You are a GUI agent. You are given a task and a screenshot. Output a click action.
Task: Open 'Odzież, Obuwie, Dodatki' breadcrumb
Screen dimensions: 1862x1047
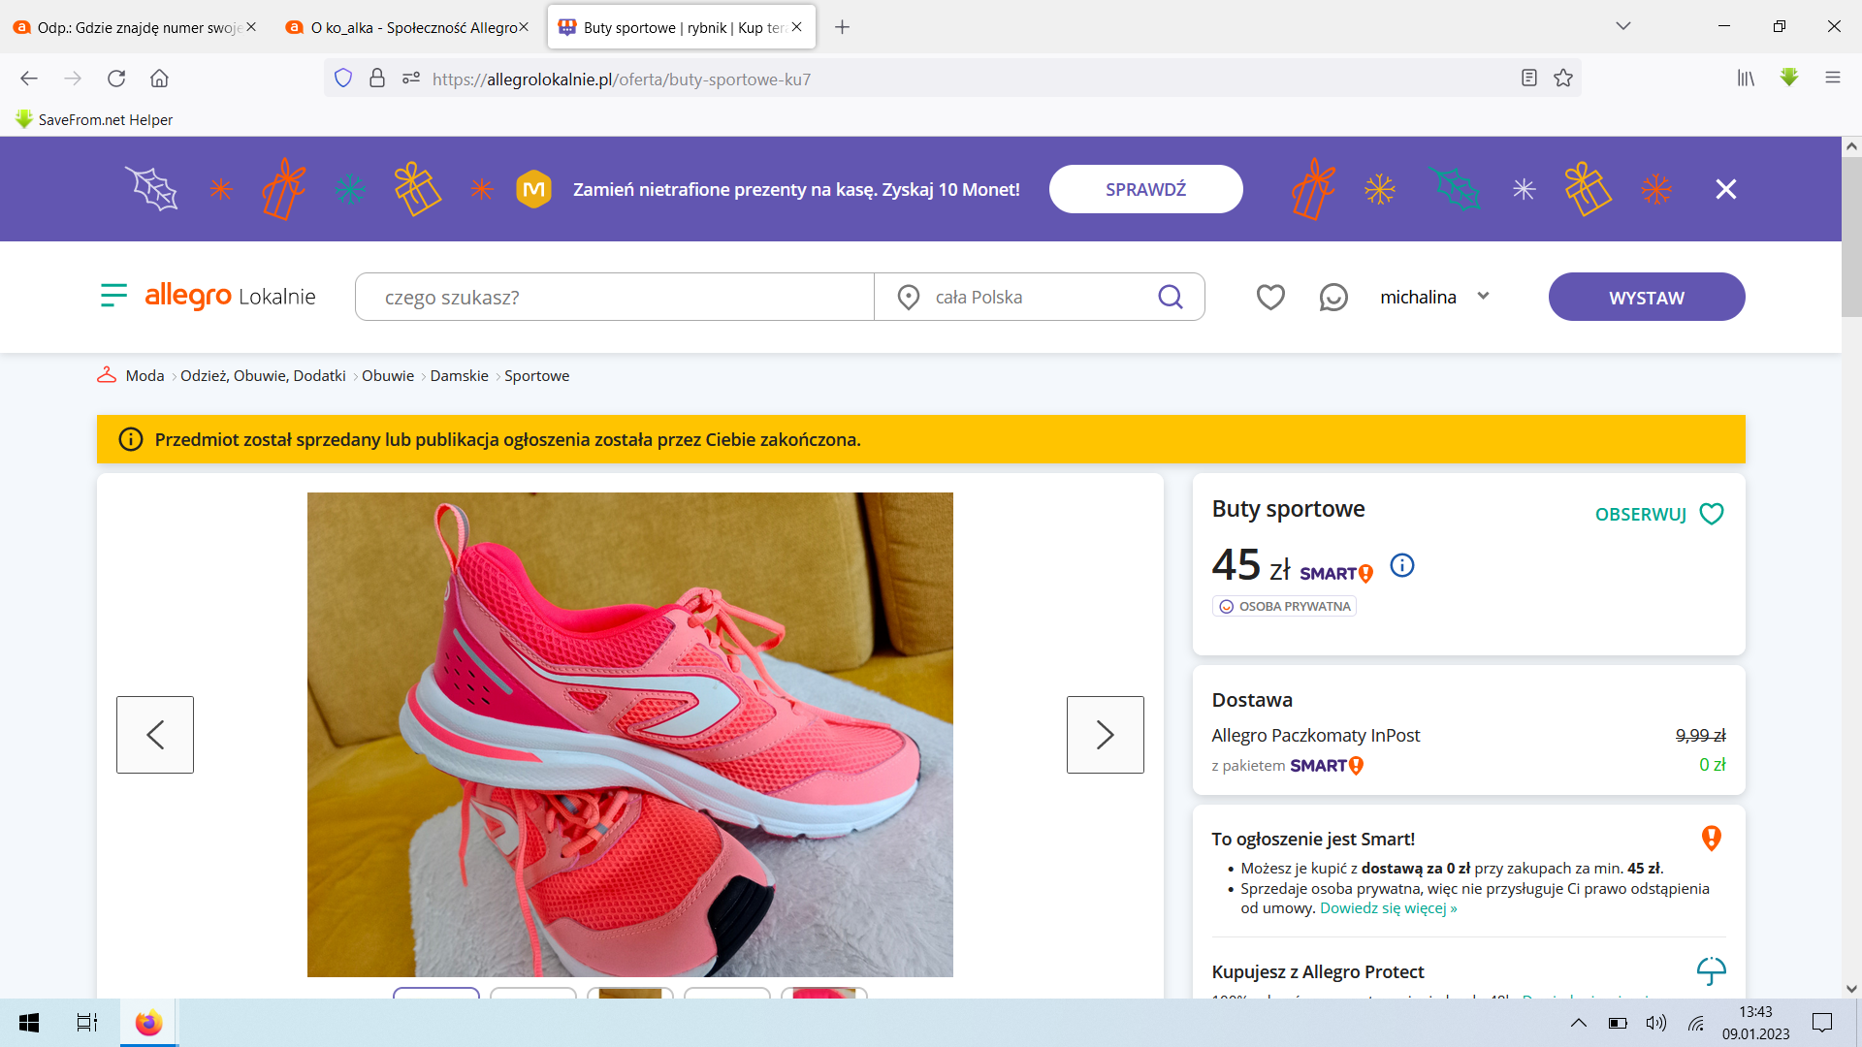tap(263, 376)
